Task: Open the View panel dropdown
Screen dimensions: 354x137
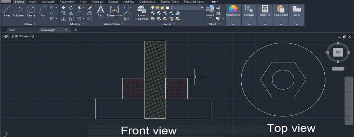Action: [297, 24]
